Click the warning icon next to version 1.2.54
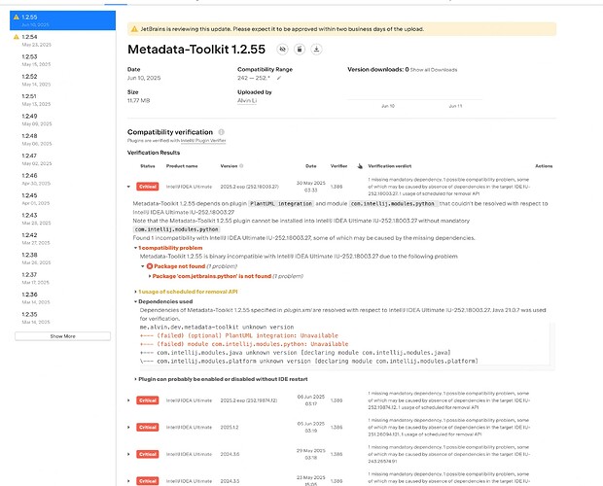This screenshot has height=486, width=603. pyautogui.click(x=17, y=37)
